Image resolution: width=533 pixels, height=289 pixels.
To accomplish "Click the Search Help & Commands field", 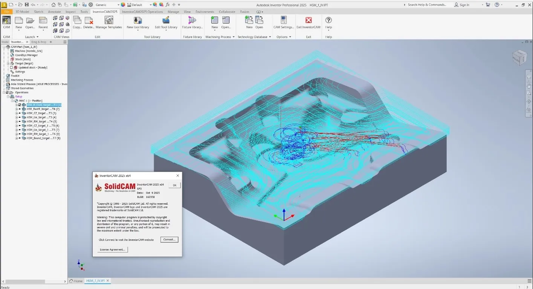I will pos(426,5).
